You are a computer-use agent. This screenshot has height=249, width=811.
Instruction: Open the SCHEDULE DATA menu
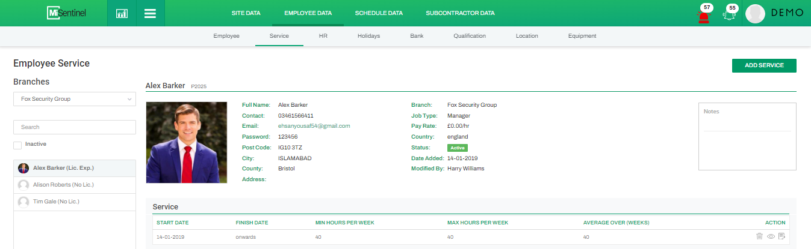click(x=379, y=13)
